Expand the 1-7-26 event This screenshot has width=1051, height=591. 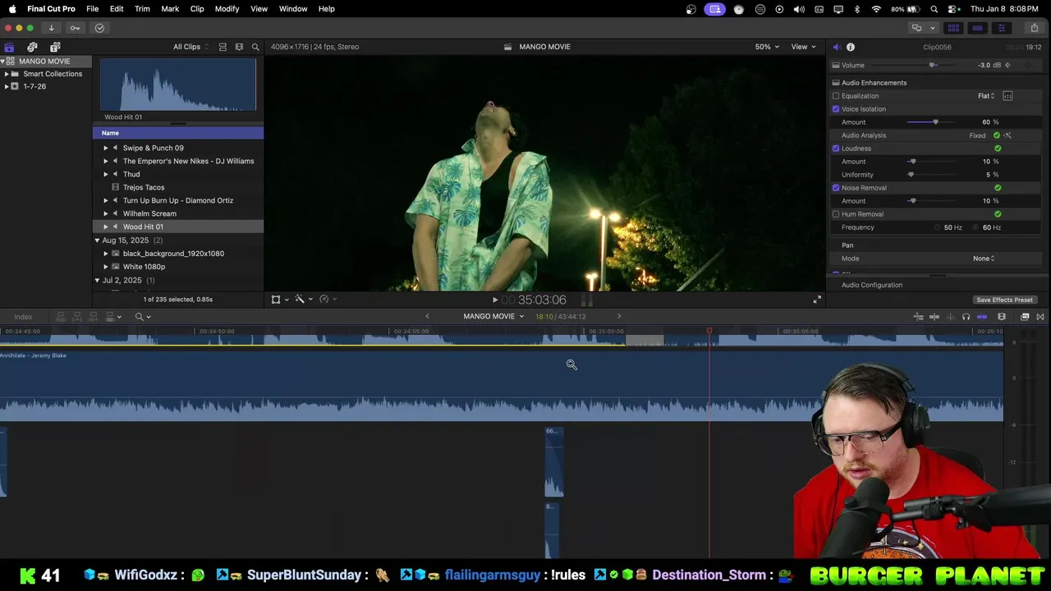7,86
